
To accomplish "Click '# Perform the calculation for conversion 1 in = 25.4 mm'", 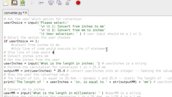I will tap(55, 67).
